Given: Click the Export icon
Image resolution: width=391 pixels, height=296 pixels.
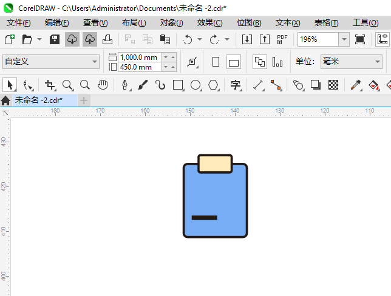Looking at the screenshot, I should (x=265, y=39).
